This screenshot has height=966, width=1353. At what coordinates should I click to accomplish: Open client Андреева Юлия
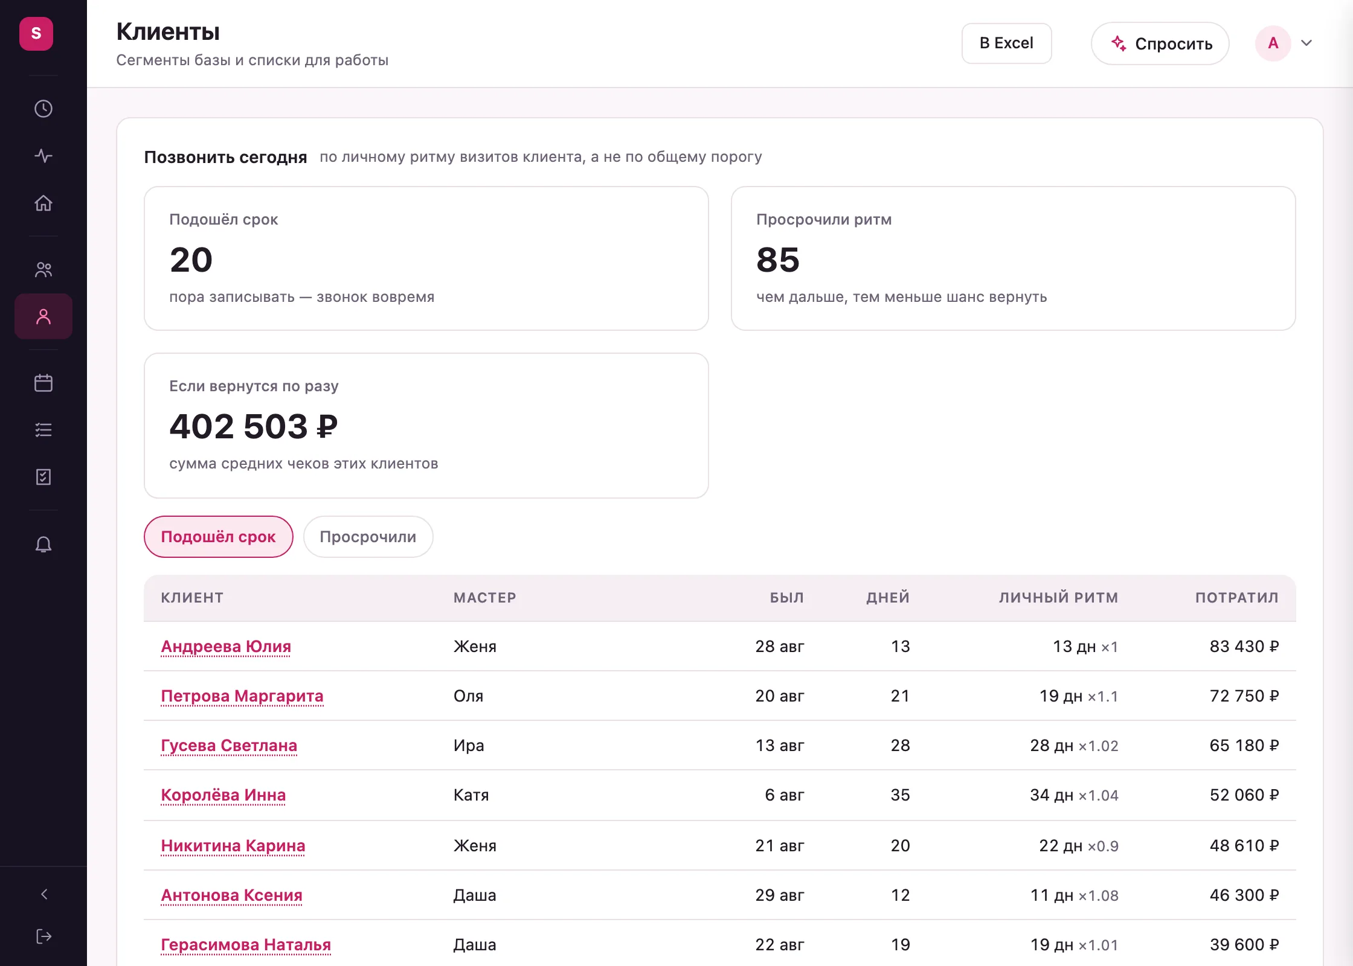(x=226, y=647)
